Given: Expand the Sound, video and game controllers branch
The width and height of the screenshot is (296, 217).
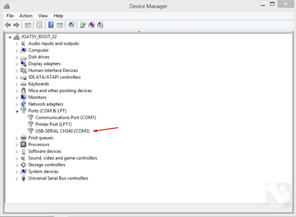Looking at the screenshot, I should (17, 158).
